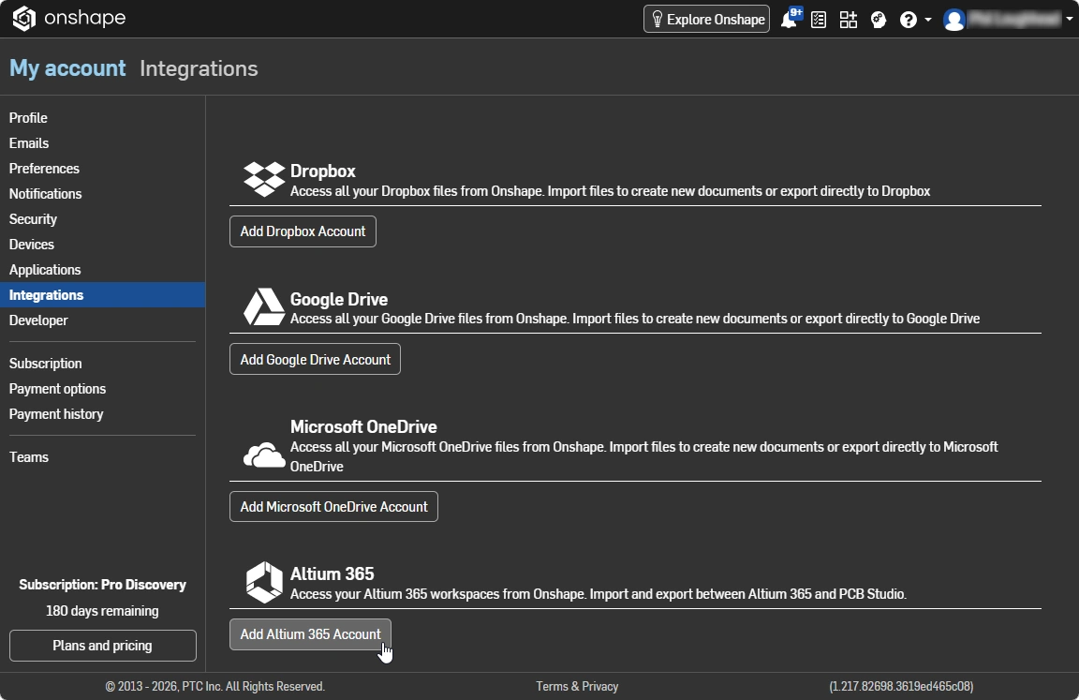1079x700 pixels.
Task: Add an Altium 365 account
Action: click(310, 633)
